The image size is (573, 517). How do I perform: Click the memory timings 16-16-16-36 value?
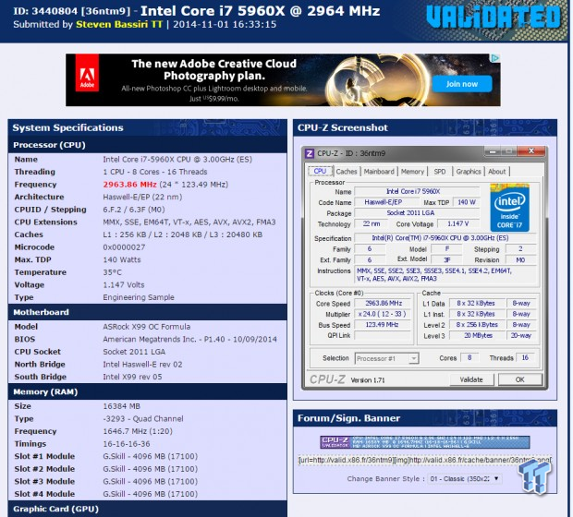127,444
